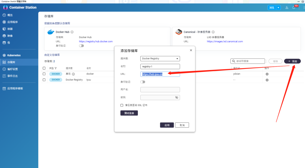Click the three-dot more menu icon
The image size is (305, 168).
304,8
